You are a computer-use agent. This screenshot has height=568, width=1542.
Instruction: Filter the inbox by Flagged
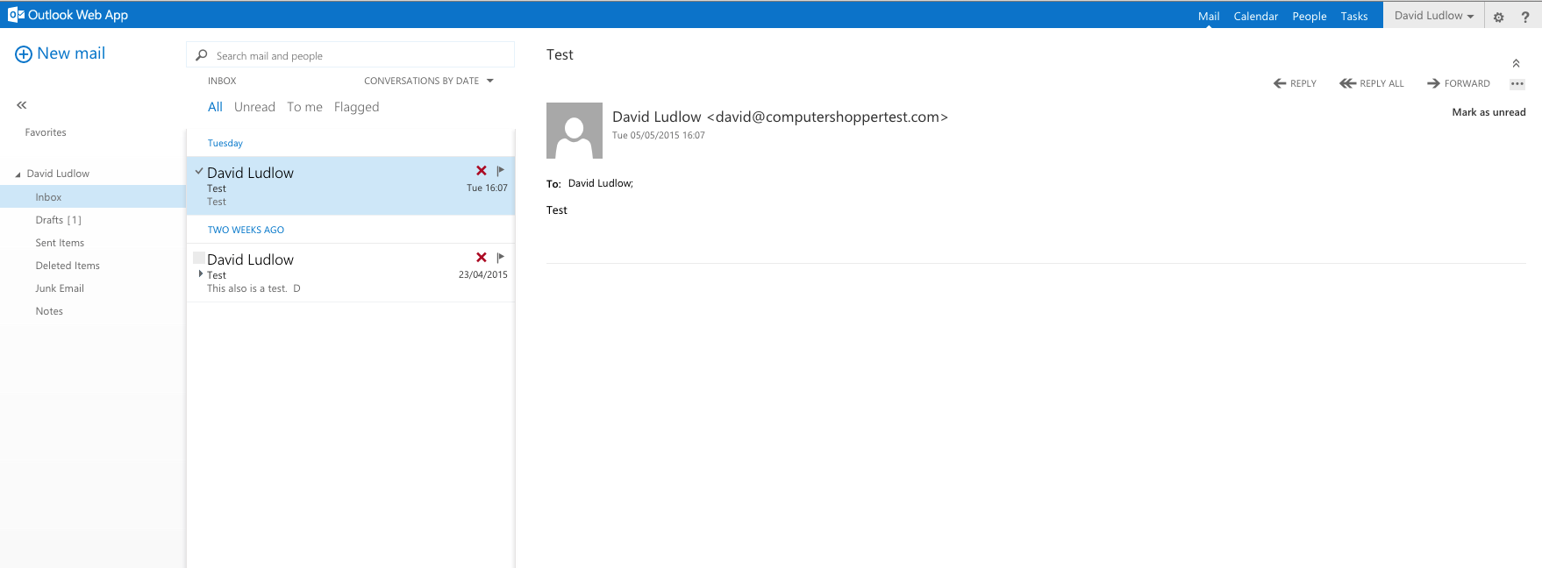tap(356, 107)
